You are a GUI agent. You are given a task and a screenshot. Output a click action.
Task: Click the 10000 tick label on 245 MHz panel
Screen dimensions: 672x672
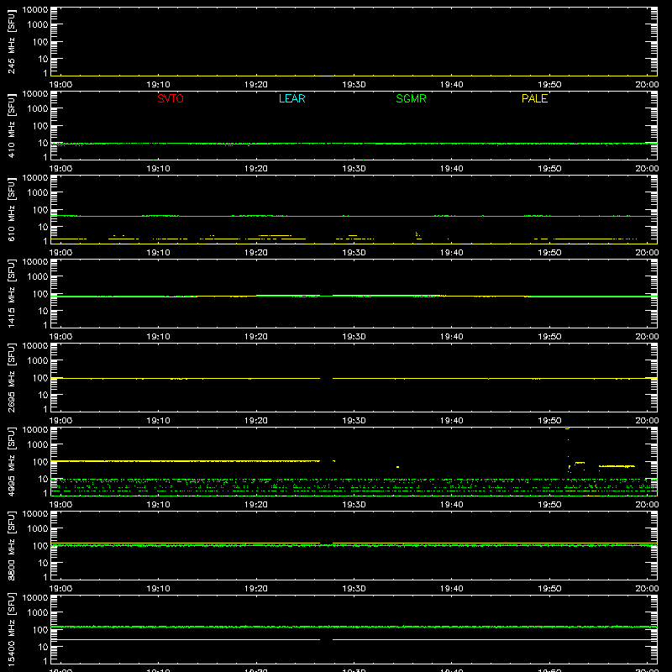click(35, 10)
